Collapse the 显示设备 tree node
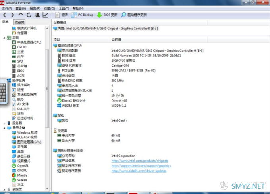Screen dimensions: 270x194 (x=4, y=128)
